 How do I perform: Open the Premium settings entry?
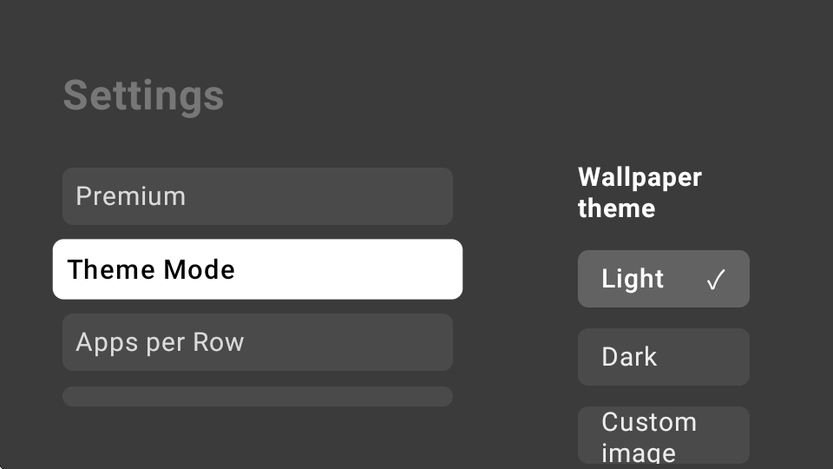258,196
